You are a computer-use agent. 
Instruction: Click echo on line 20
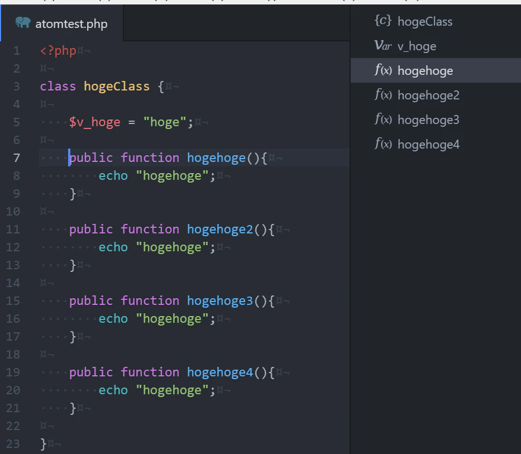coord(113,390)
